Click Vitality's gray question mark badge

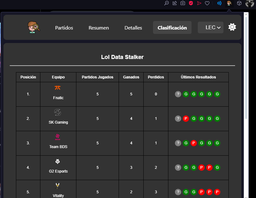pos(178,192)
